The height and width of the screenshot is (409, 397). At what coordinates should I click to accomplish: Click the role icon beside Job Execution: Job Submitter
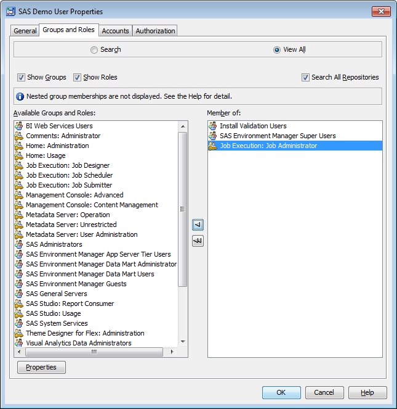19,185
